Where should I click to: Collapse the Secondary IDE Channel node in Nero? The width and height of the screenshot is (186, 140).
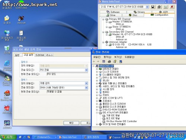coord(103,32)
